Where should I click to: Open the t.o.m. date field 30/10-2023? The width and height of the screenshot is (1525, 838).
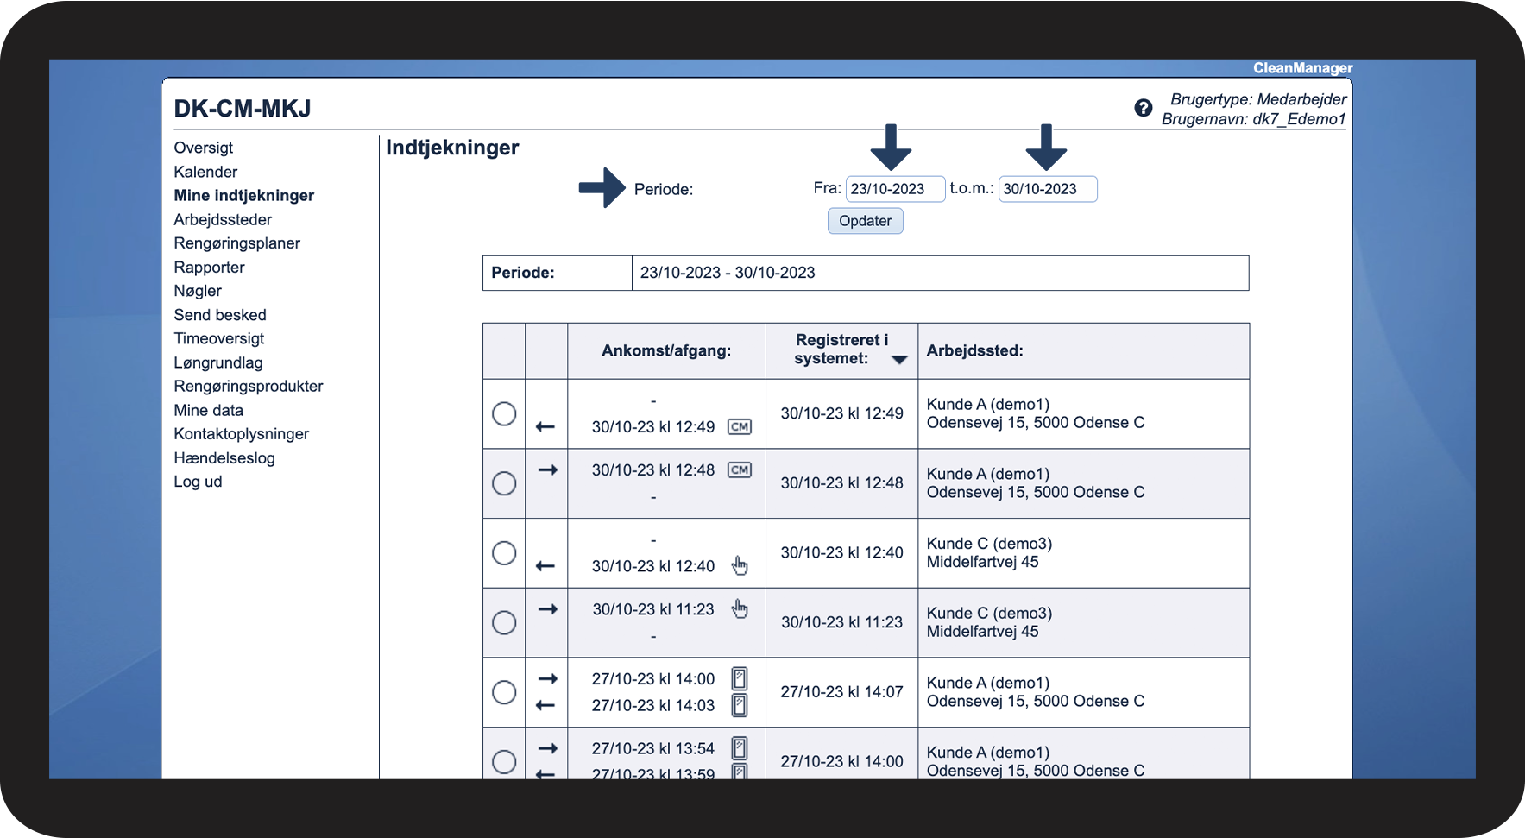tap(1048, 189)
